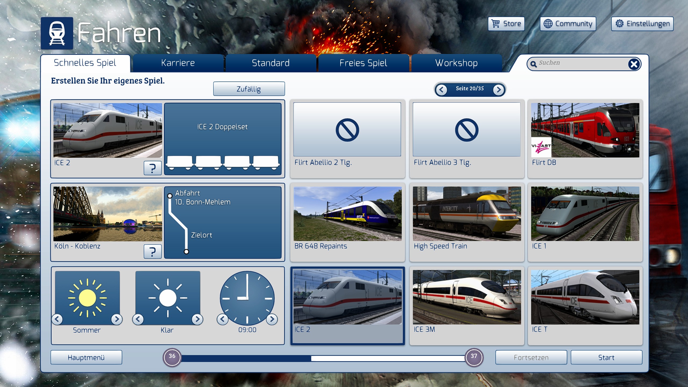Set the clock time earlier than 09:00
This screenshot has height=387, width=688.
coord(223,319)
